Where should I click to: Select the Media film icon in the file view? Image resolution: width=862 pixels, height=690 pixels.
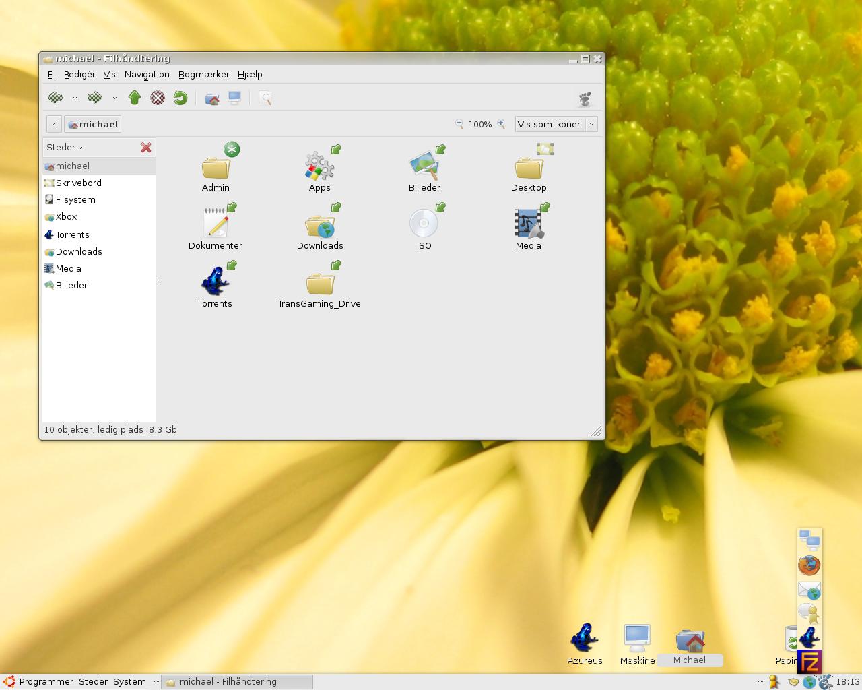point(529,223)
